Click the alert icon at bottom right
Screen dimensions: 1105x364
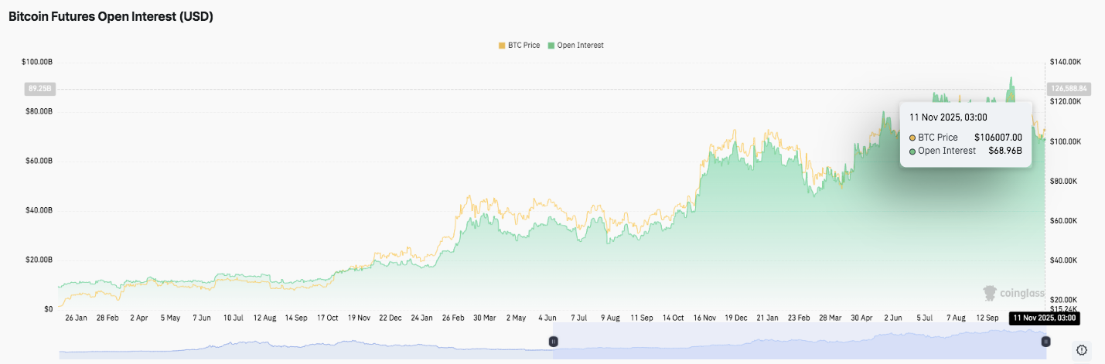tap(1082, 350)
